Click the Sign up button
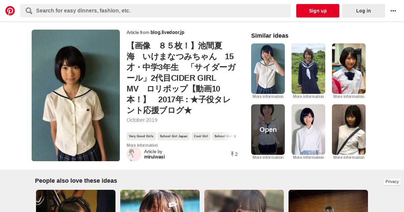The image size is (404, 212). point(318,11)
